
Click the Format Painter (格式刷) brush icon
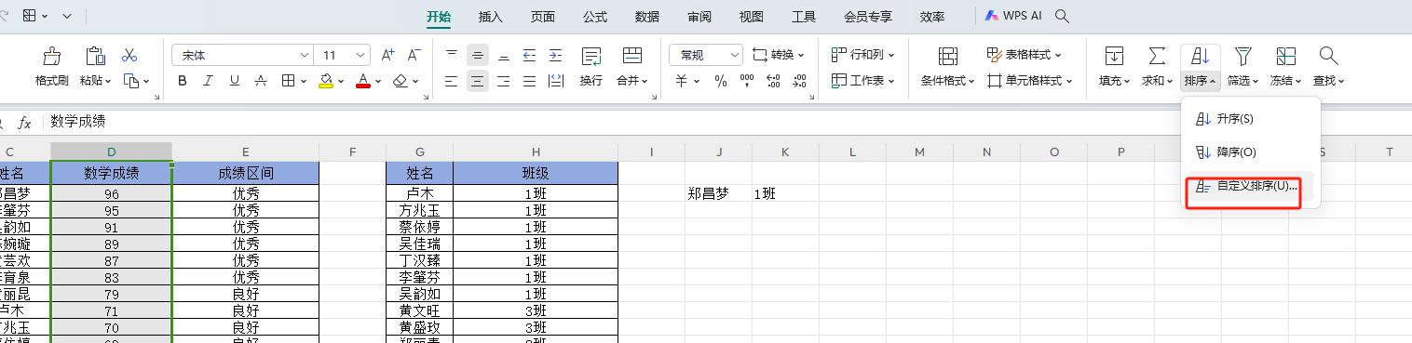pos(52,56)
